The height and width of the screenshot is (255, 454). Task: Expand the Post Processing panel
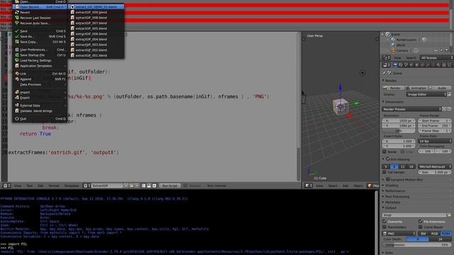click(397, 197)
